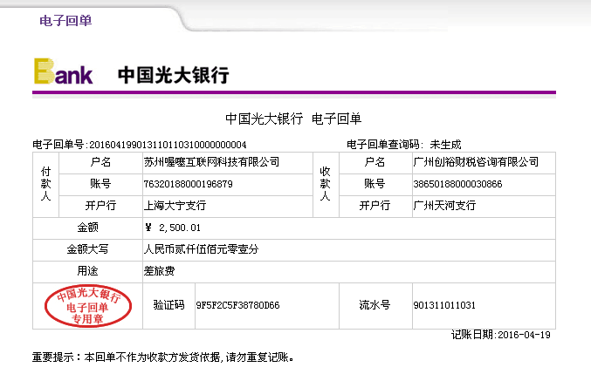Click the 中国光大银行 header logo text
Screen dimensions: 591x374
tap(173, 76)
